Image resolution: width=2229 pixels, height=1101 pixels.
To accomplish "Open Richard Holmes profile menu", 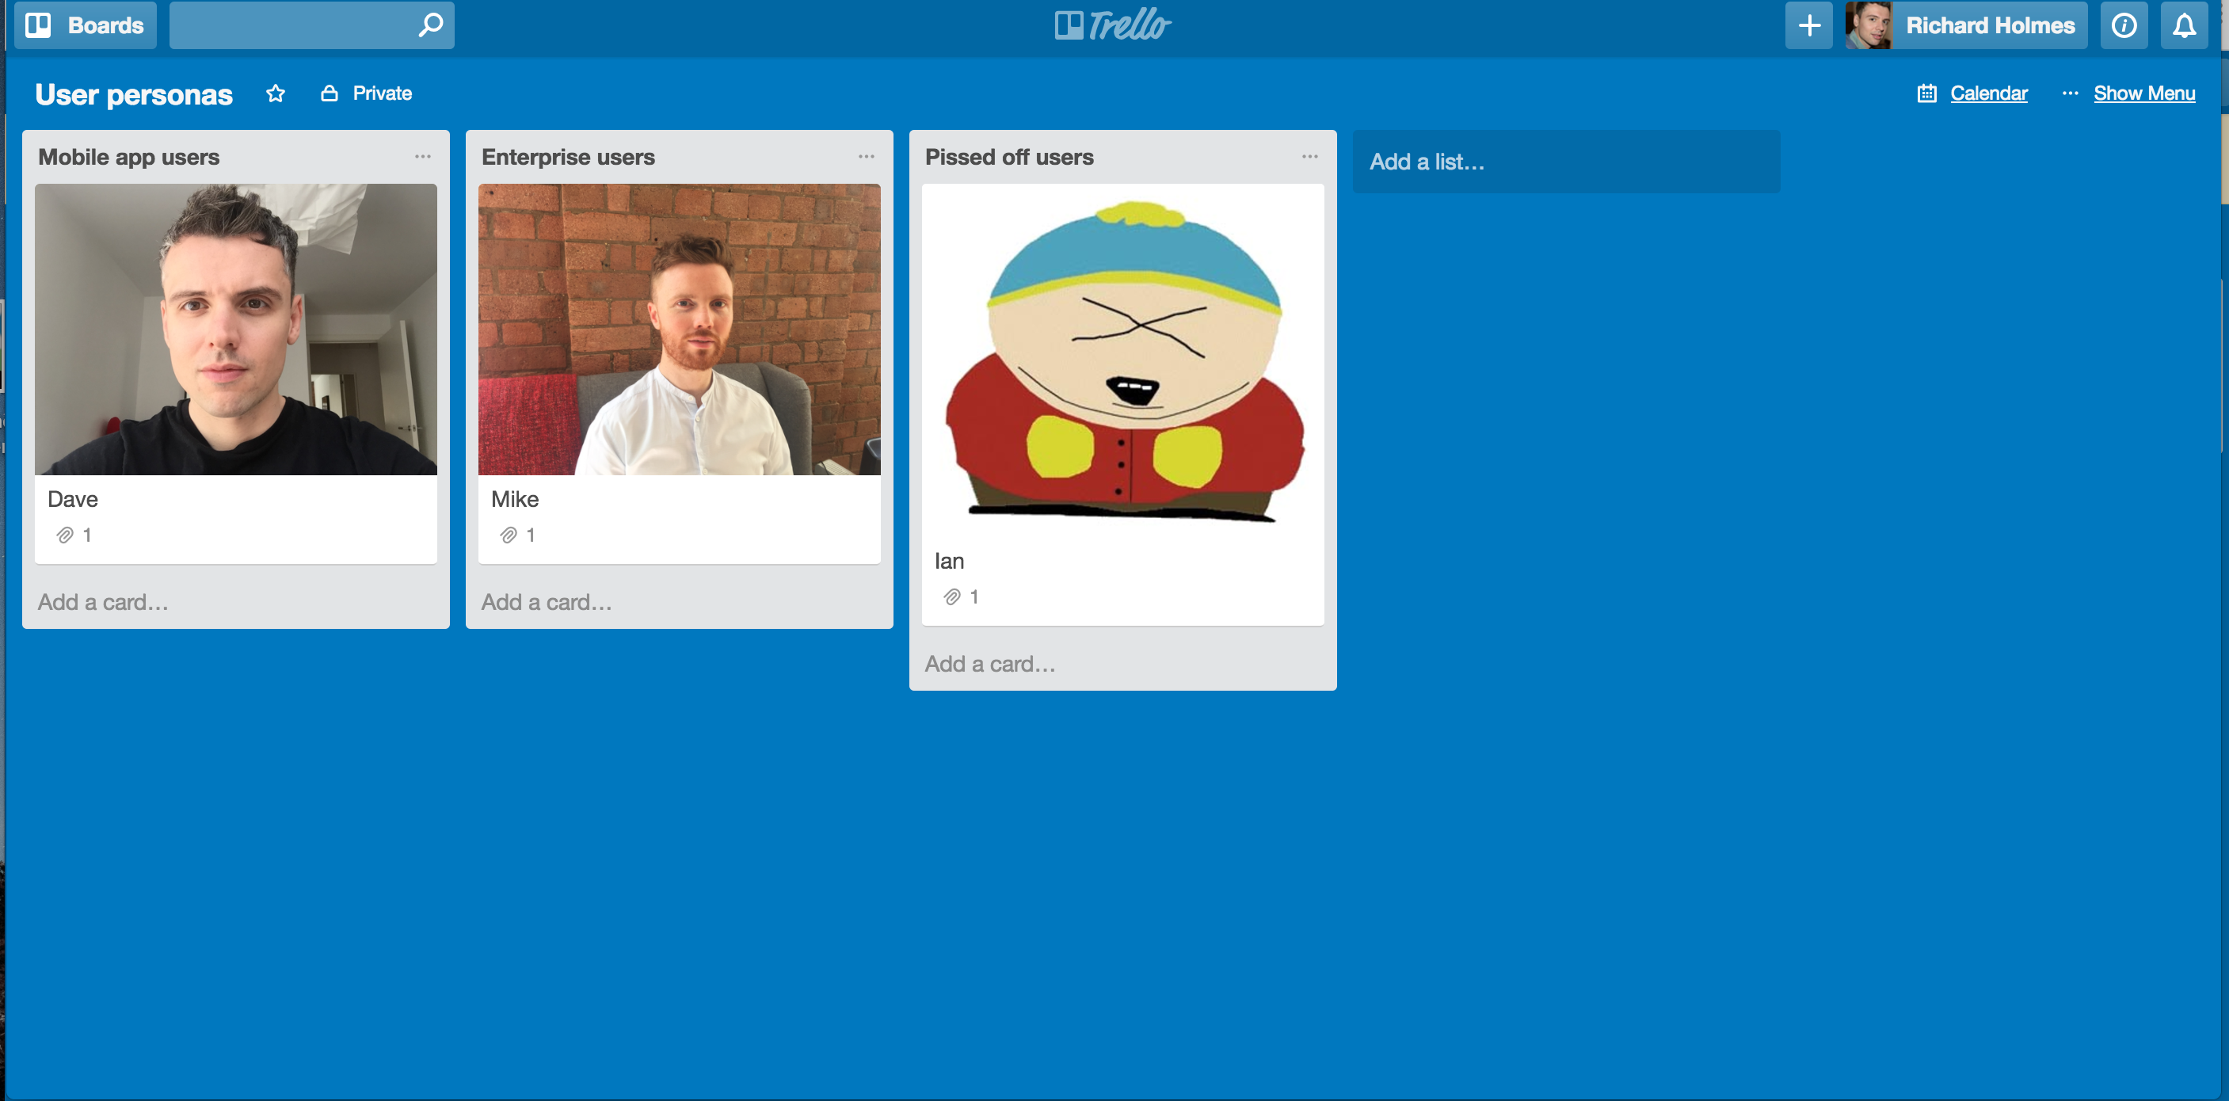I will [1966, 25].
